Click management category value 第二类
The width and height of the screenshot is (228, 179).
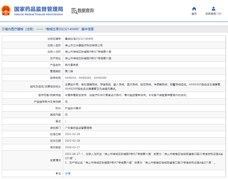[69, 71]
